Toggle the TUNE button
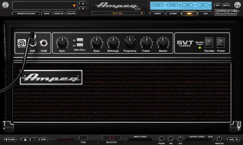This screenshot has width=243, height=145. (x=83, y=138)
